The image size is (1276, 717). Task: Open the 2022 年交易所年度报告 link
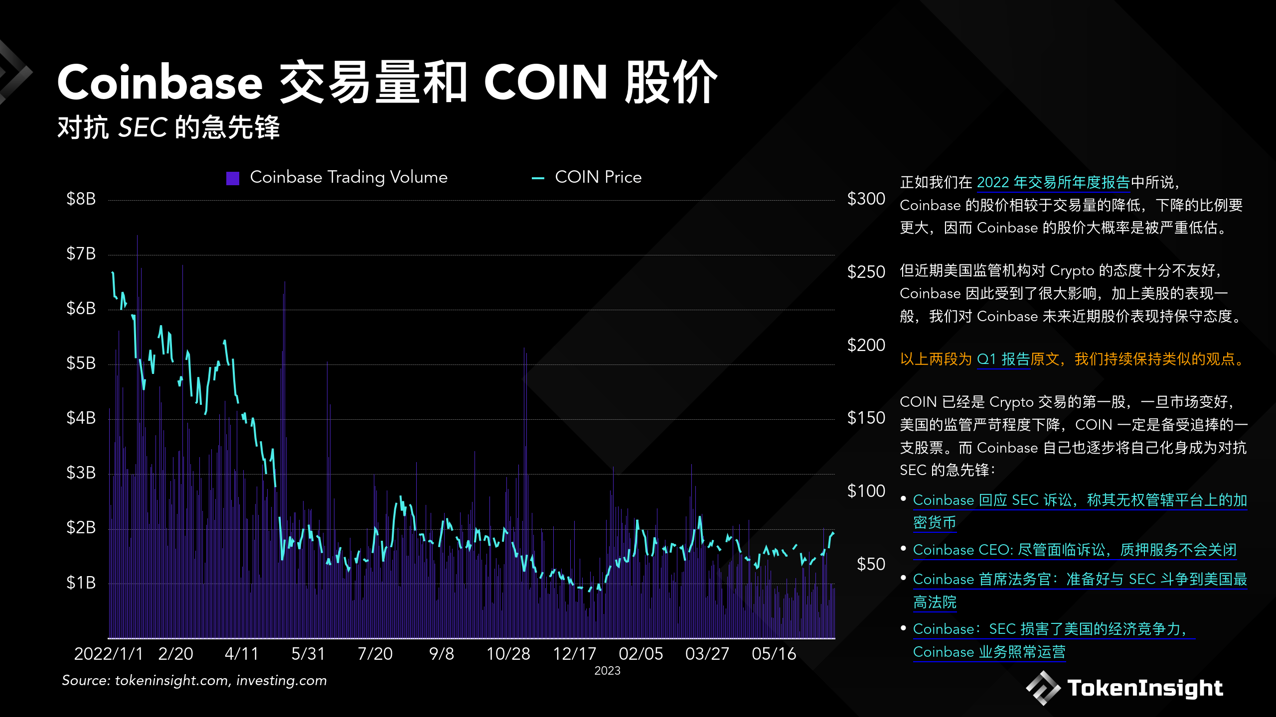coord(1053,182)
